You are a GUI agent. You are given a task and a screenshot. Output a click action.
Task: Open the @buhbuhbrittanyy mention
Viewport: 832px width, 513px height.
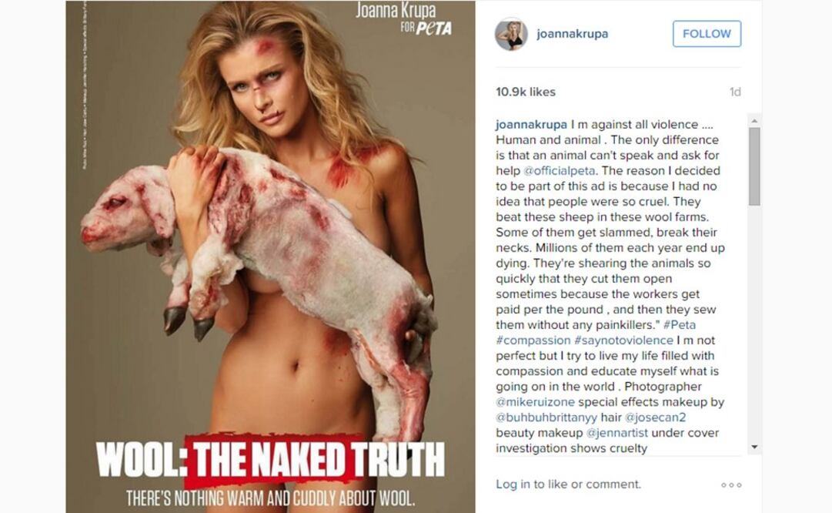pos(546,417)
